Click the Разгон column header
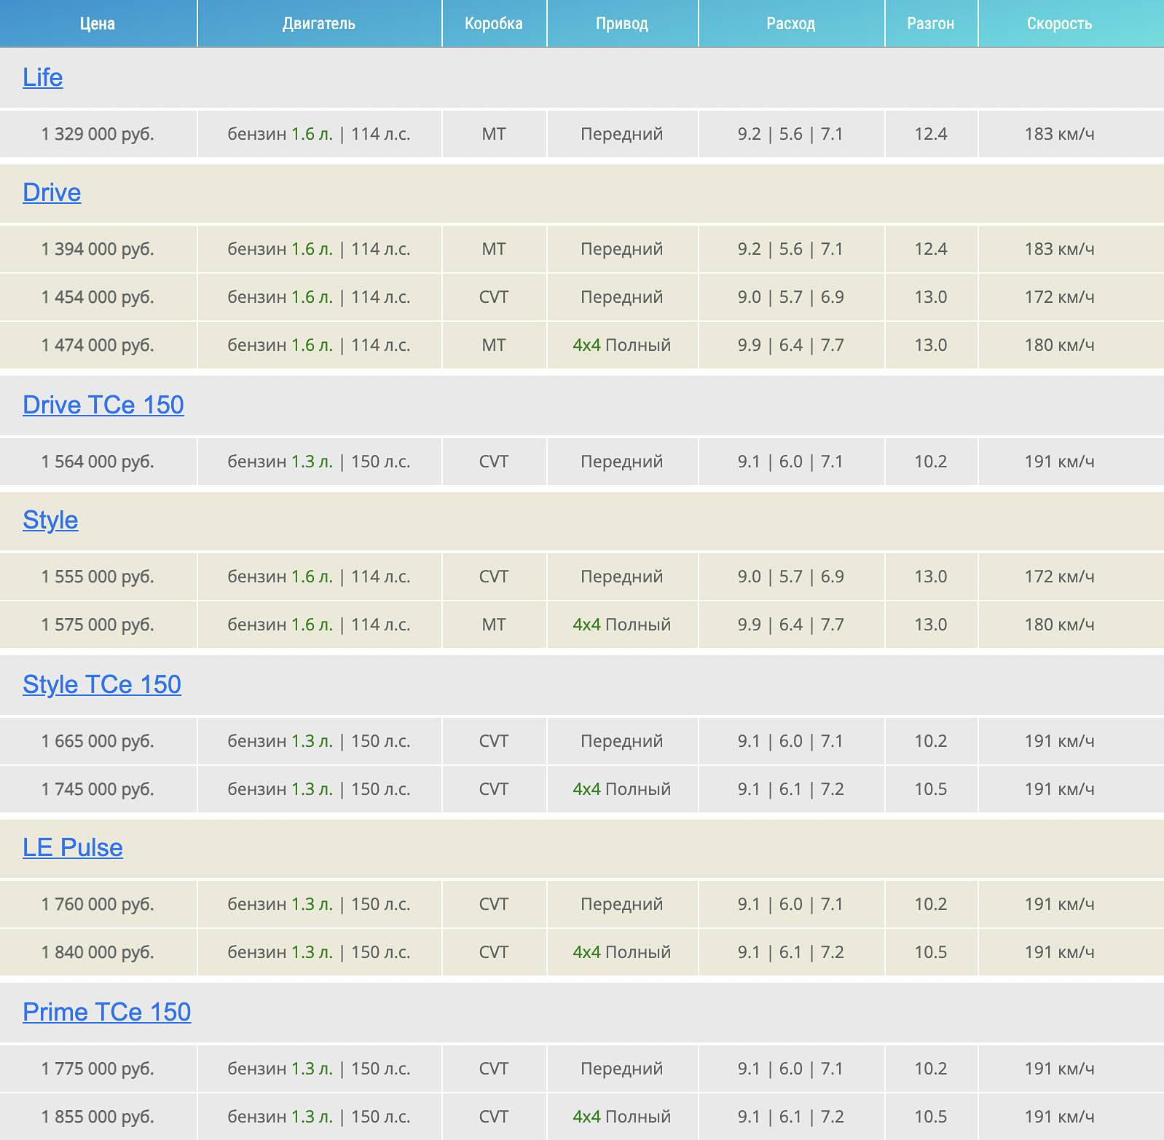Image resolution: width=1164 pixels, height=1140 pixels. click(931, 23)
